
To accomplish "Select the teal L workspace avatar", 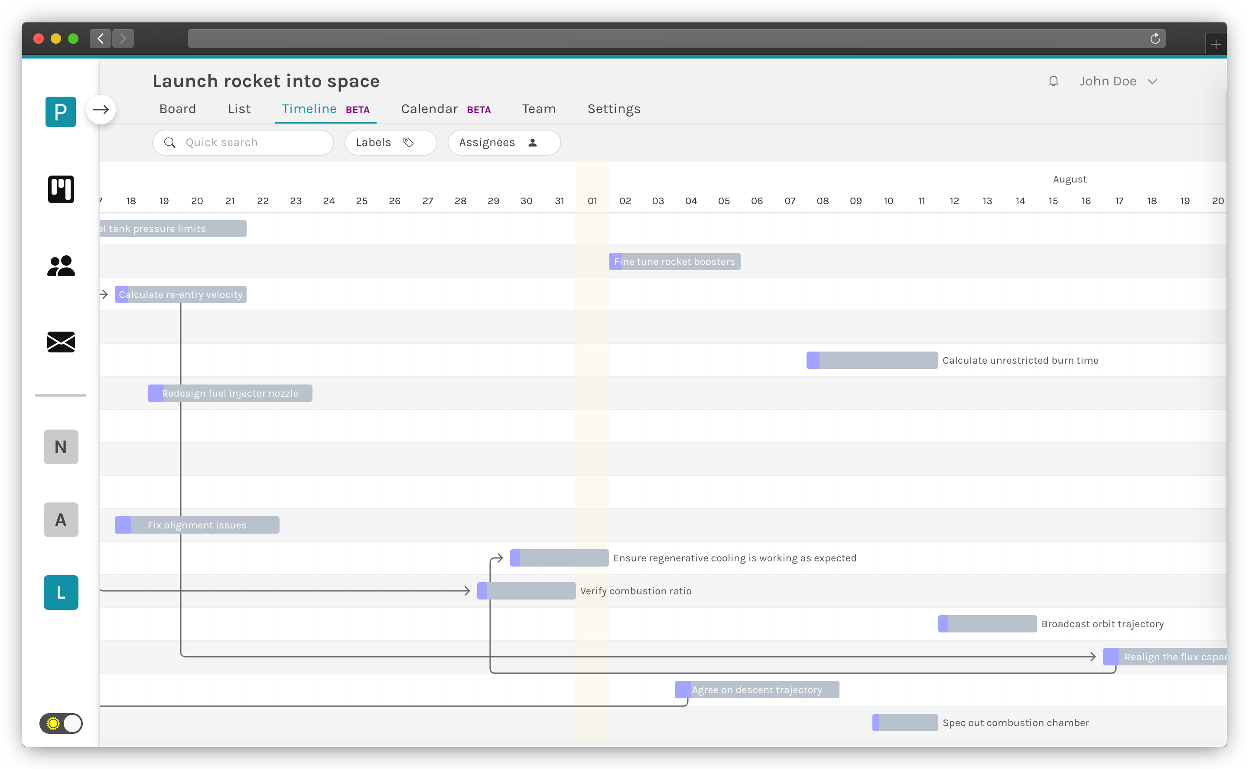I will pyautogui.click(x=61, y=593).
